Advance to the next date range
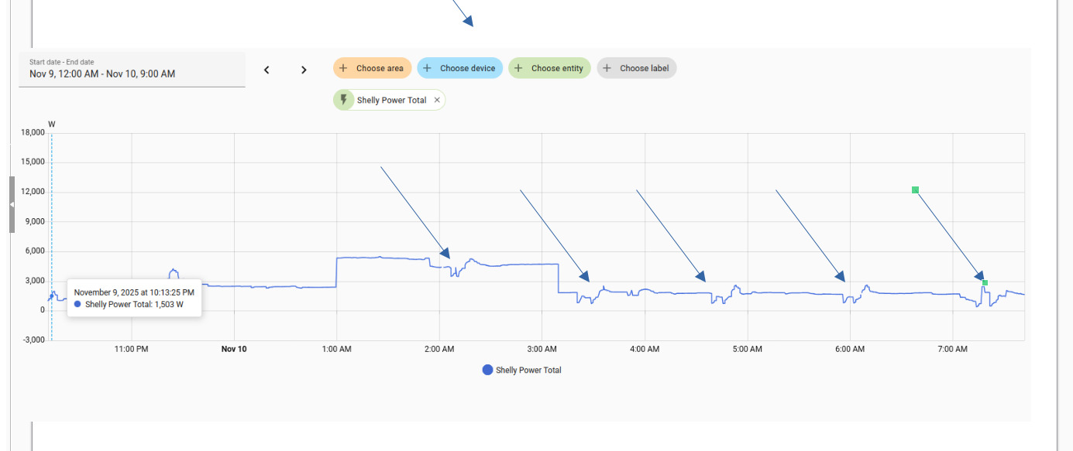This screenshot has width=1073, height=451. [304, 70]
